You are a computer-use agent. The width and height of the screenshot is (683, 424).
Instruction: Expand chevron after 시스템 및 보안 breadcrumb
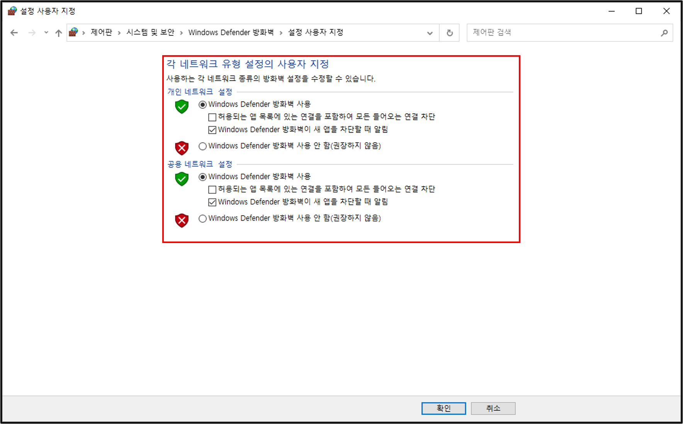181,33
